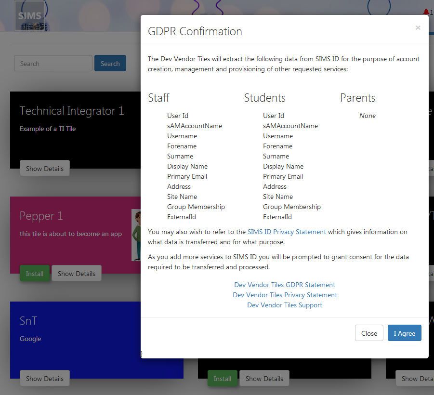
Task: Install the Pepper 1 tile
Action: pyautogui.click(x=35, y=274)
